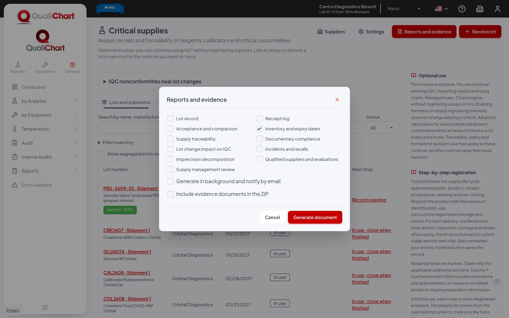The width and height of the screenshot is (509, 318).
Task: Switch to Lots and shipments tab
Action: click(x=126, y=102)
